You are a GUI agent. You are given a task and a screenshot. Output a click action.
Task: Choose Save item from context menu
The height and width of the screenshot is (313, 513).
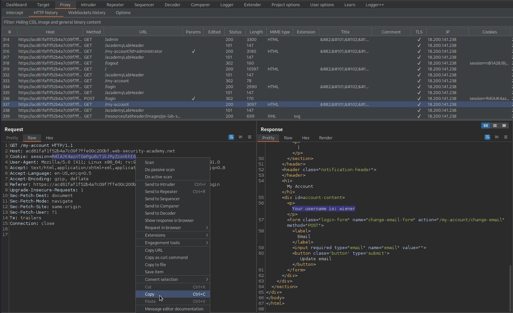click(x=173, y=272)
